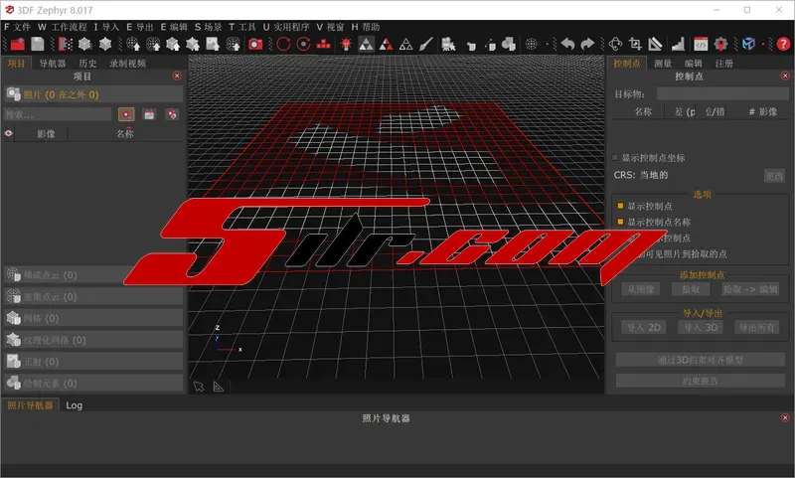Click the 更改 button next to CRS
Screen dimensions: 795x478
(x=774, y=176)
